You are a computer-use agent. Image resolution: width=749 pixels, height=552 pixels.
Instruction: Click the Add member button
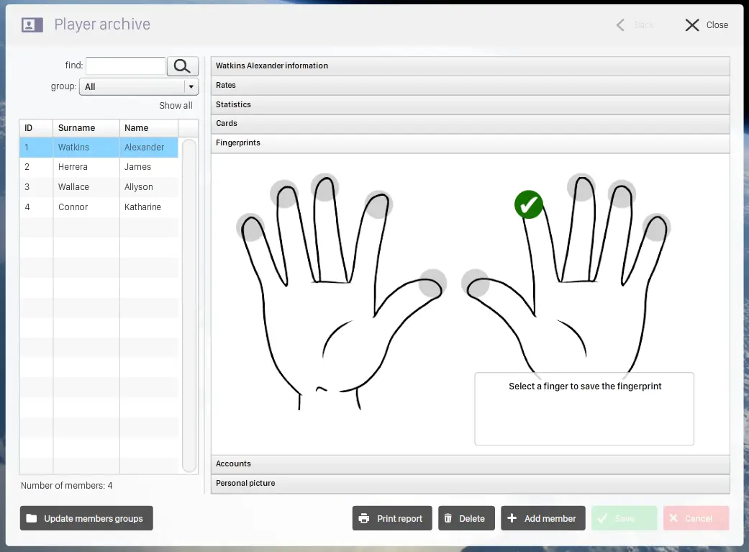point(543,518)
